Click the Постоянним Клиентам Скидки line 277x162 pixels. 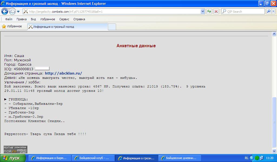tap(34, 121)
